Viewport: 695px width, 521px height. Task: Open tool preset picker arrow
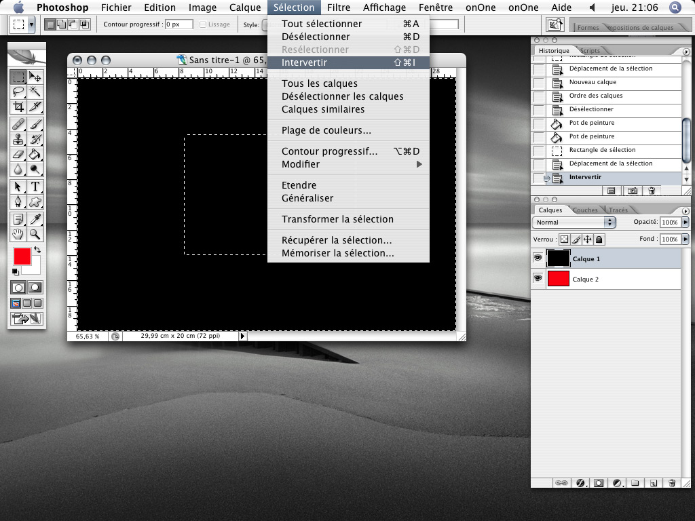(x=31, y=25)
